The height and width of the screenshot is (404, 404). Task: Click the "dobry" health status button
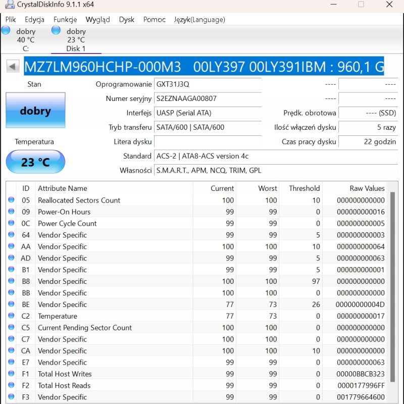(35, 110)
